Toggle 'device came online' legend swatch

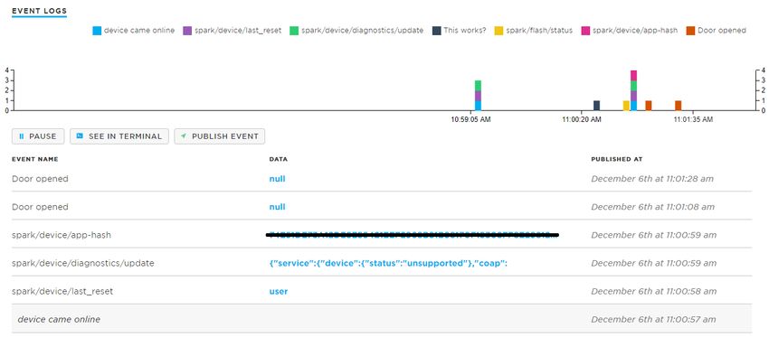[97, 31]
